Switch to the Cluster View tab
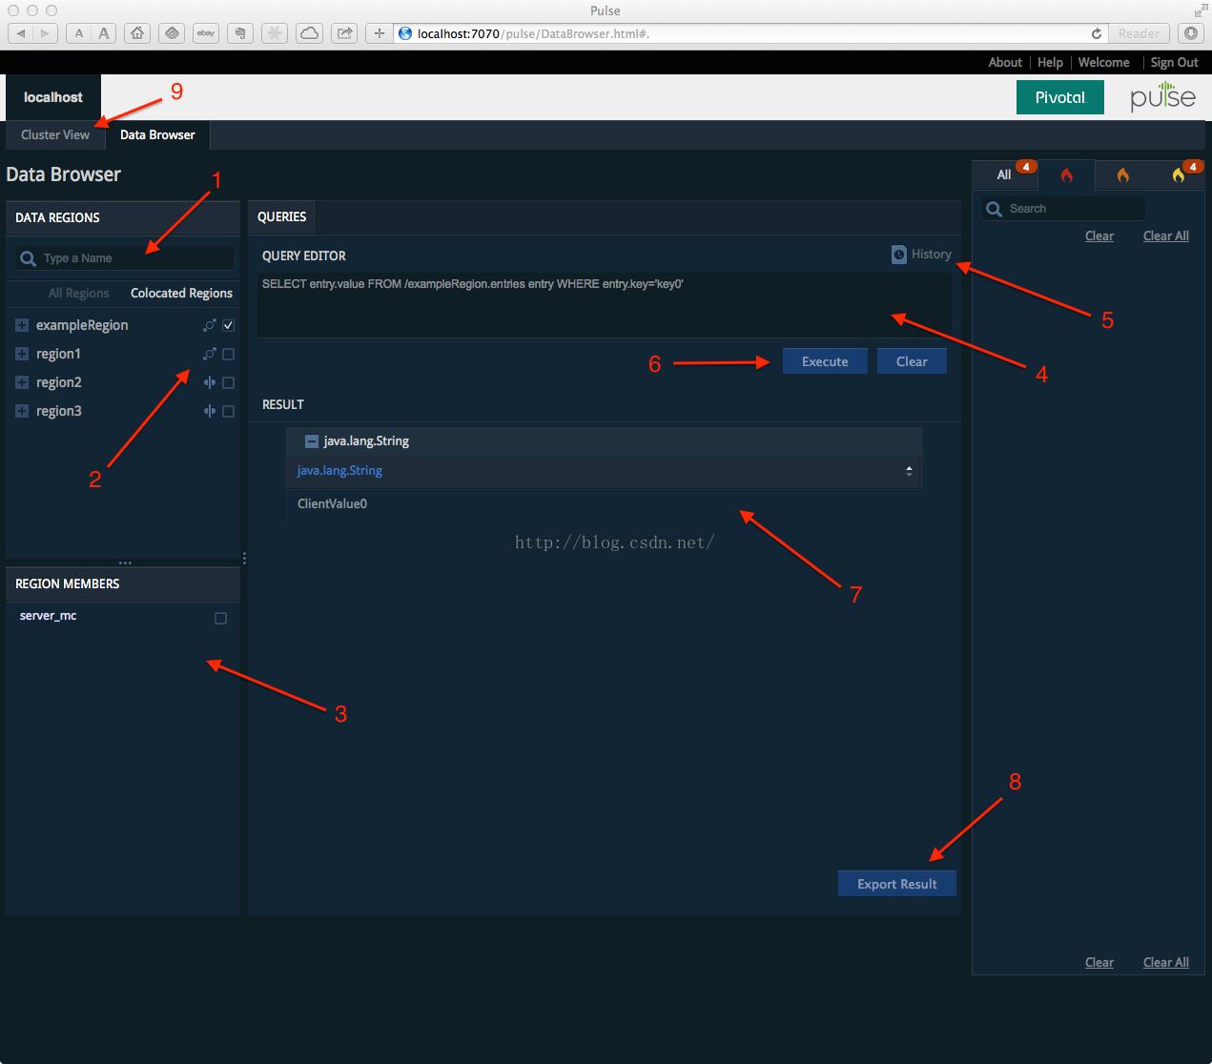The width and height of the screenshot is (1212, 1064). (55, 134)
